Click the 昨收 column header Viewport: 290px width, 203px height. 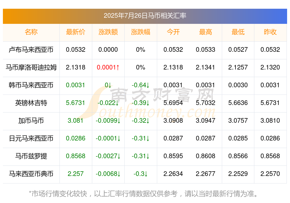coord(270,32)
